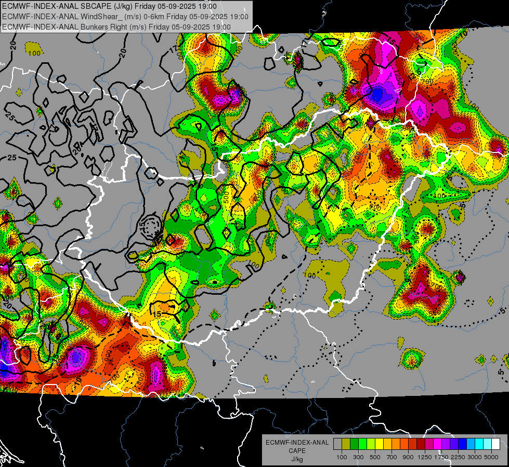
Task: Click the legend title ECMWF-INDEX-ANAL
Action: coord(297,443)
